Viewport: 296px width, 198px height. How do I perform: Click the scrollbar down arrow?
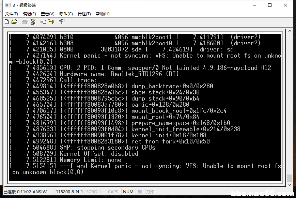click(290, 185)
